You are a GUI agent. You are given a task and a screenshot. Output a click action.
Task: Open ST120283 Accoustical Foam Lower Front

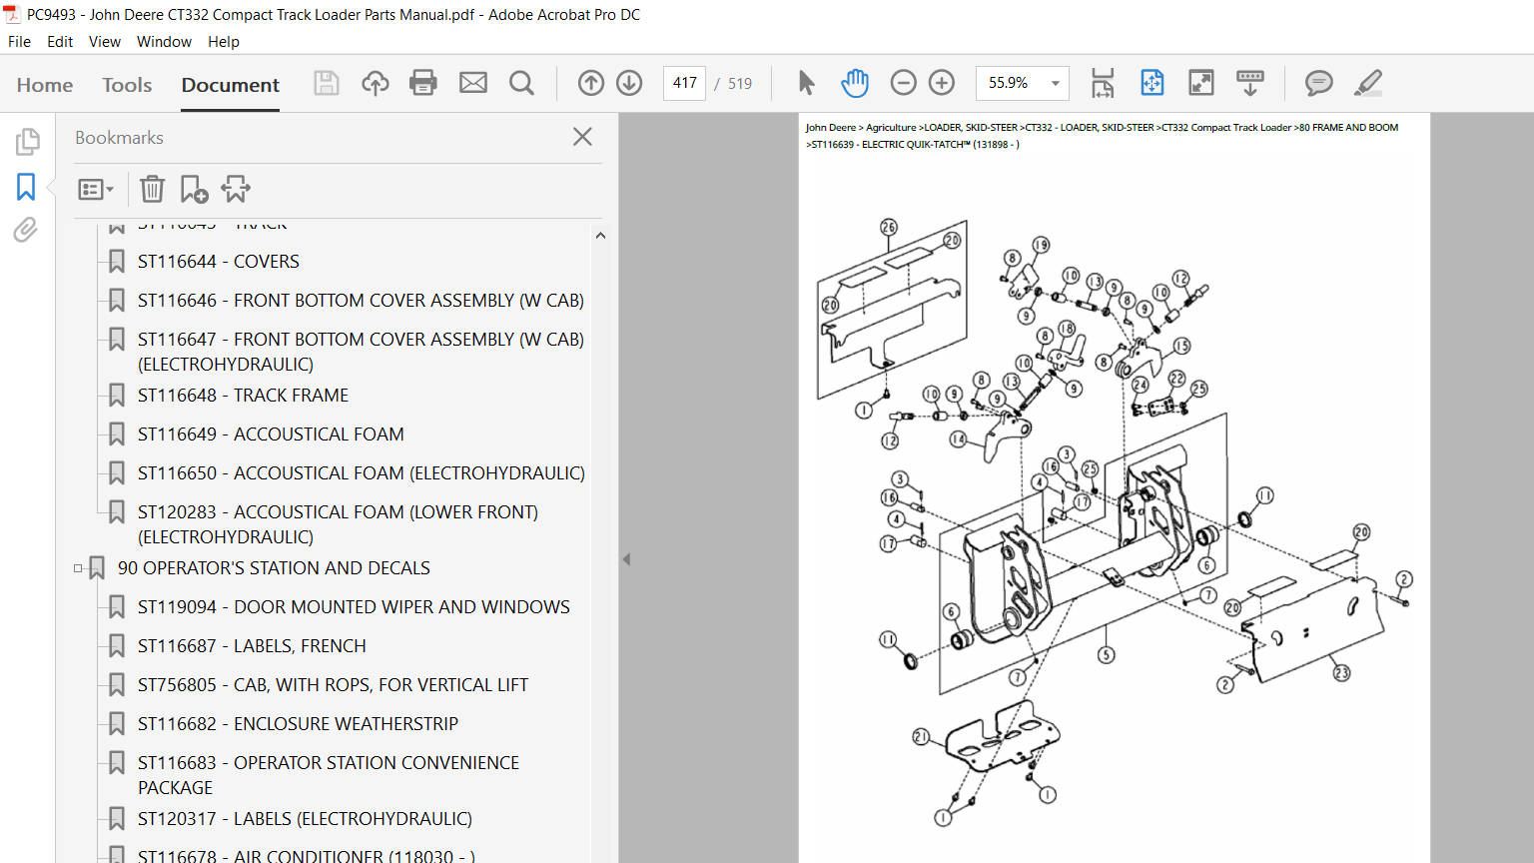click(338, 524)
